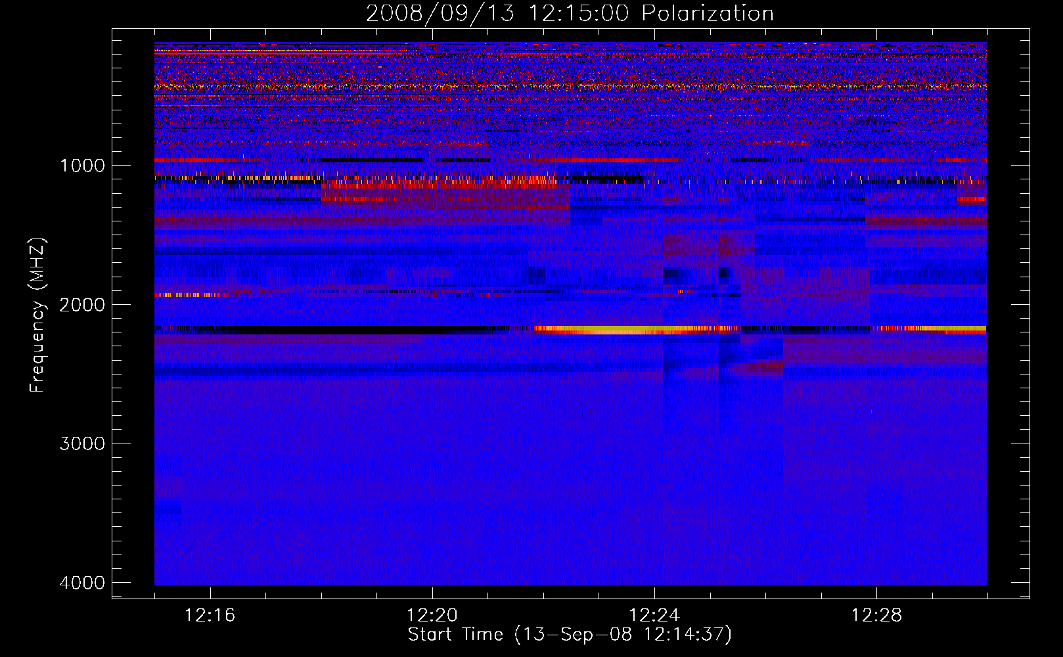Click the 12:24 time tick label
1063x657 pixels.
point(654,616)
